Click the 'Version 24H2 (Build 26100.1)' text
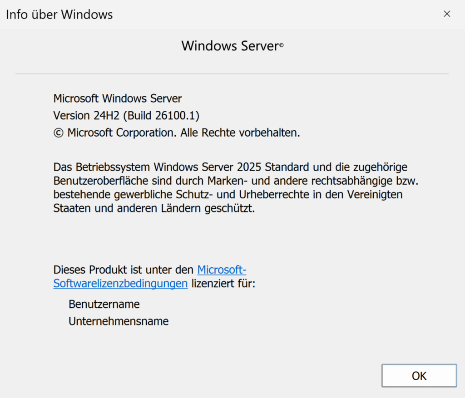The height and width of the screenshot is (398, 465). [x=126, y=116]
